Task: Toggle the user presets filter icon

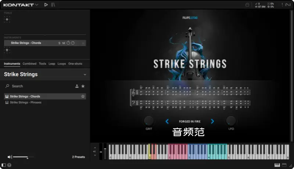Action: [x=77, y=86]
